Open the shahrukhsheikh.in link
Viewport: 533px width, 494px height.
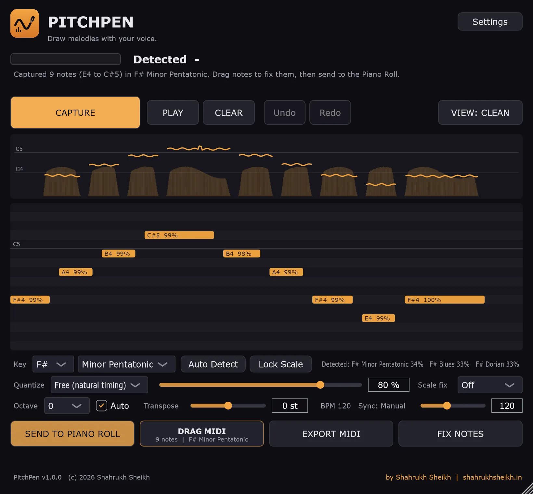coord(492,477)
